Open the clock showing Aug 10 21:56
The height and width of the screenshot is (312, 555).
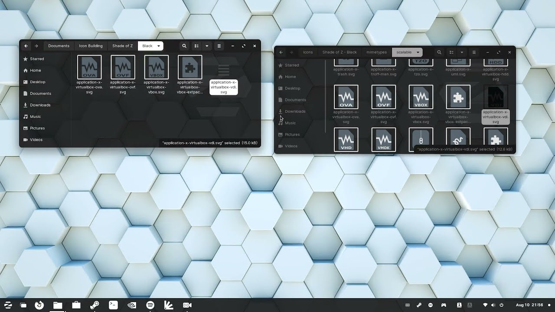click(529, 305)
